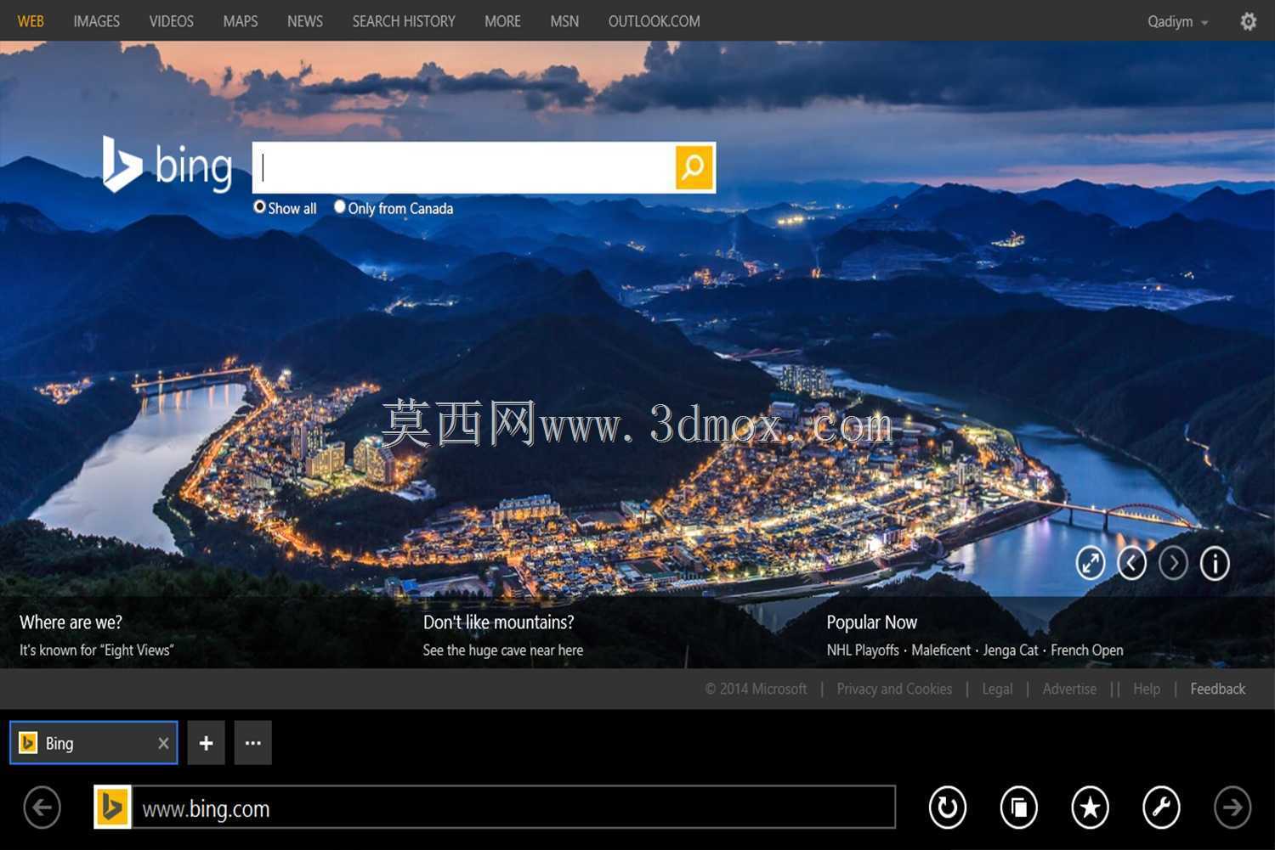1275x850 pixels.
Task: Click the Jenga Cat trending link
Action: (1011, 650)
